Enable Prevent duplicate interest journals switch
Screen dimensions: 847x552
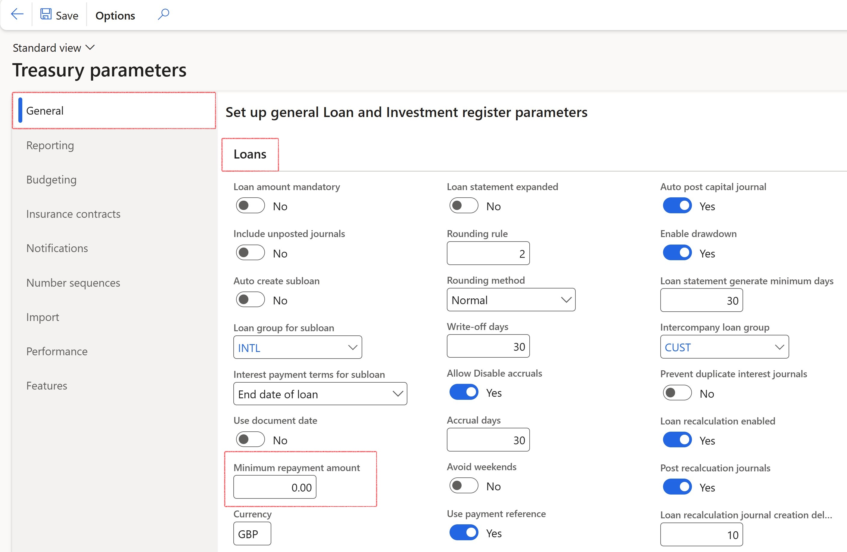[677, 393]
